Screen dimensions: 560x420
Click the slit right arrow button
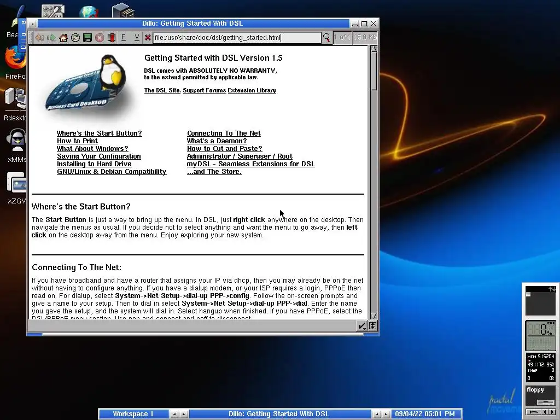[x=552, y=412]
